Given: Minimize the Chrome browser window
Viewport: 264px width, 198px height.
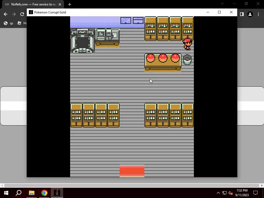Looking at the screenshot, I should tap(234, 4).
